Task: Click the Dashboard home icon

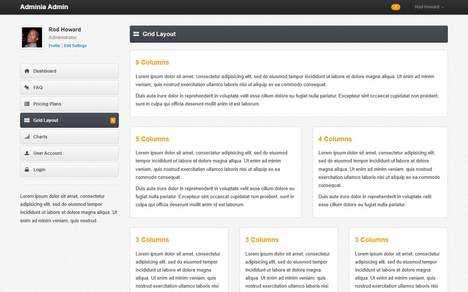Action: click(x=27, y=71)
